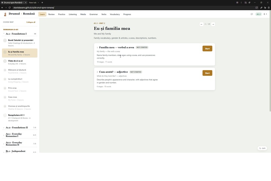Click the browser address bar URL
271x181 pixels.
click(34, 8)
